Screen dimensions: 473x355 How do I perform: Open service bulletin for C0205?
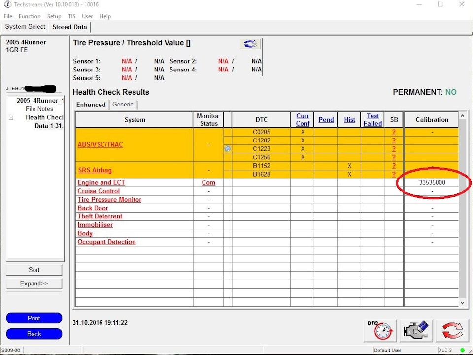[x=394, y=132]
